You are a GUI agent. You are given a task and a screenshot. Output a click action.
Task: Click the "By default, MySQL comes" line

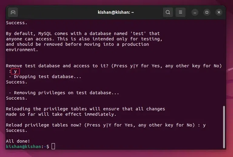tap(83, 34)
